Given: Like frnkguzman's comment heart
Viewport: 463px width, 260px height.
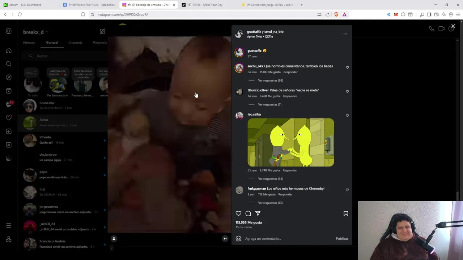Looking at the screenshot, I should 347,190.
